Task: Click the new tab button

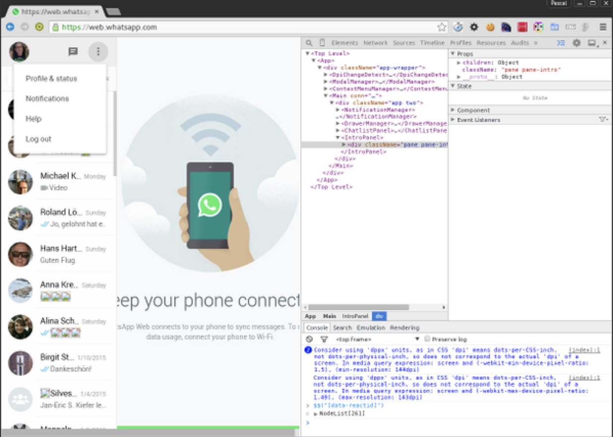Action: click(114, 11)
